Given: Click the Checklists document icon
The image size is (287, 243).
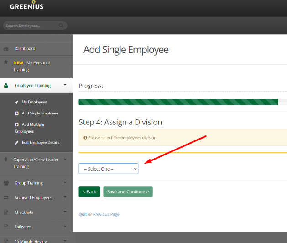Looking at the screenshot, I should tap(6, 212).
